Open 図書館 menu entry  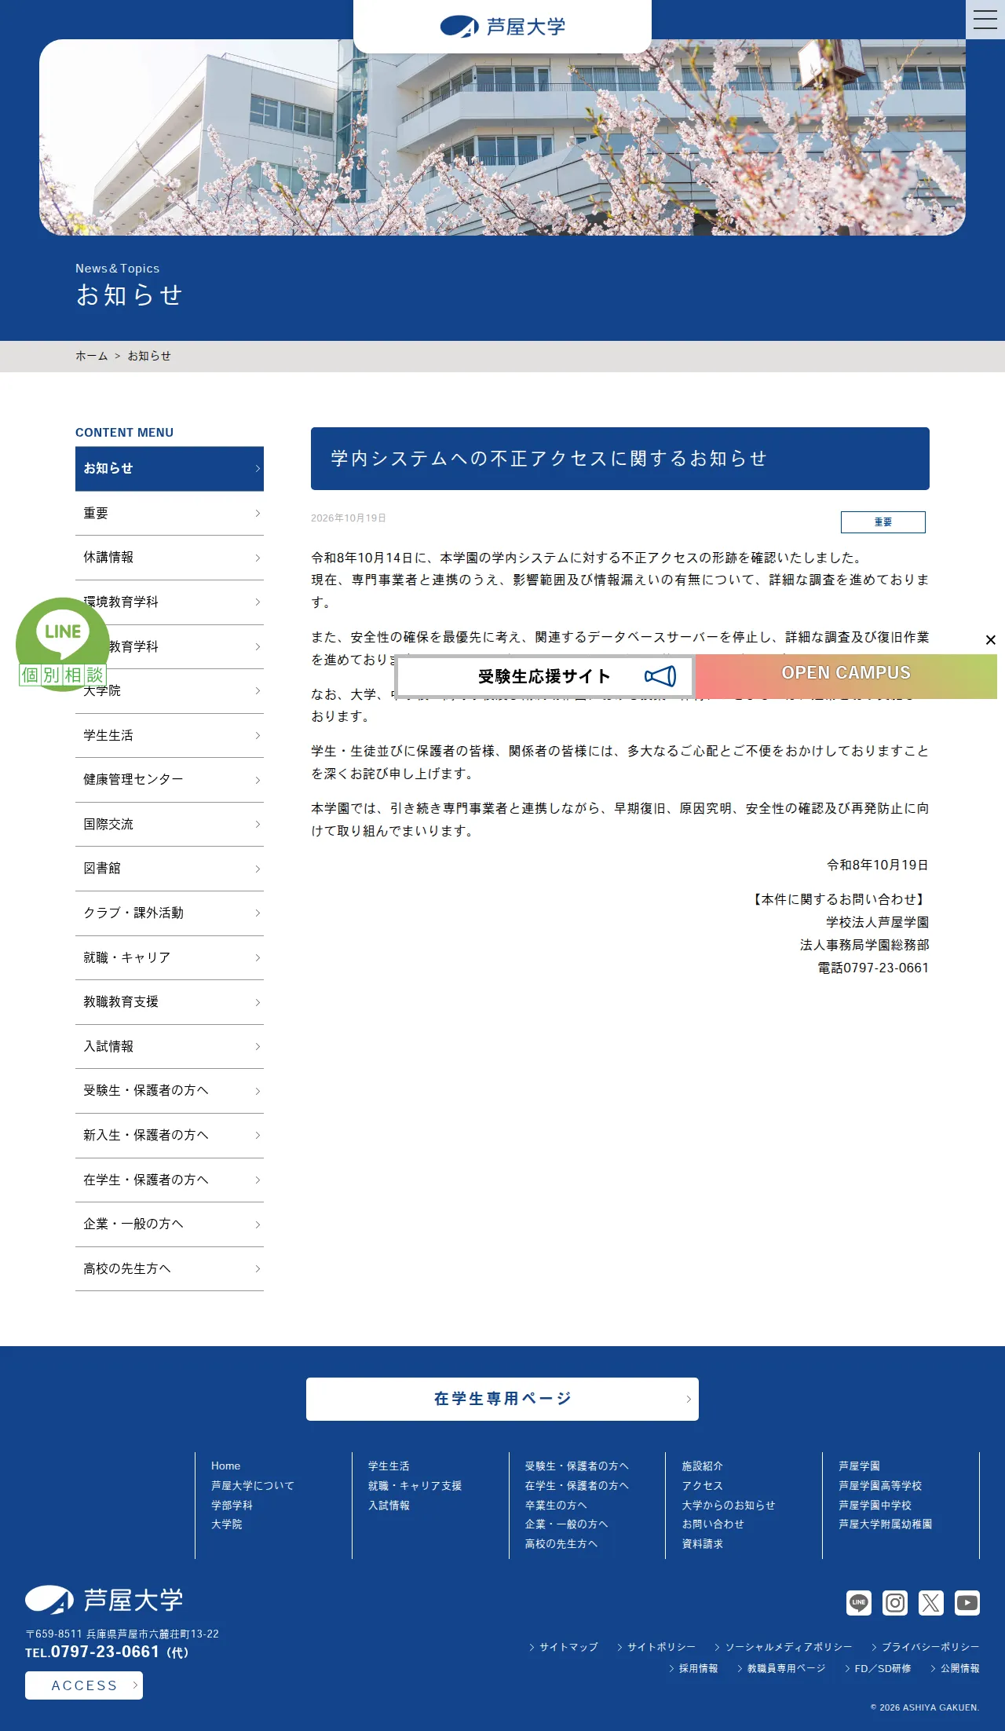pyautogui.click(x=170, y=869)
